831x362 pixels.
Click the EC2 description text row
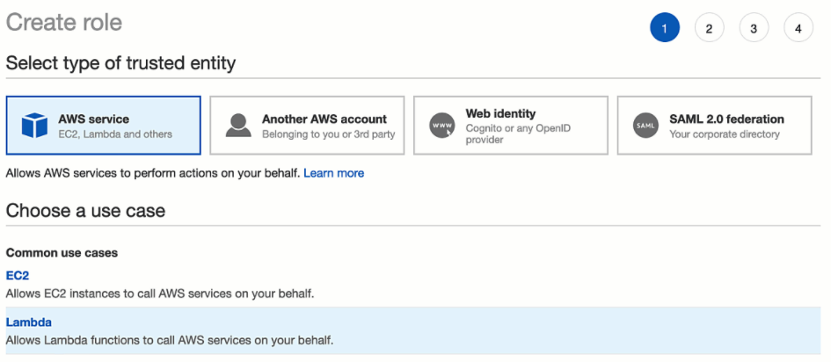point(160,293)
